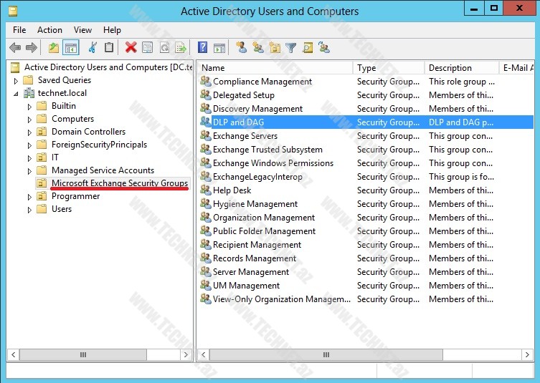Select the Organization Management group

(x=264, y=218)
